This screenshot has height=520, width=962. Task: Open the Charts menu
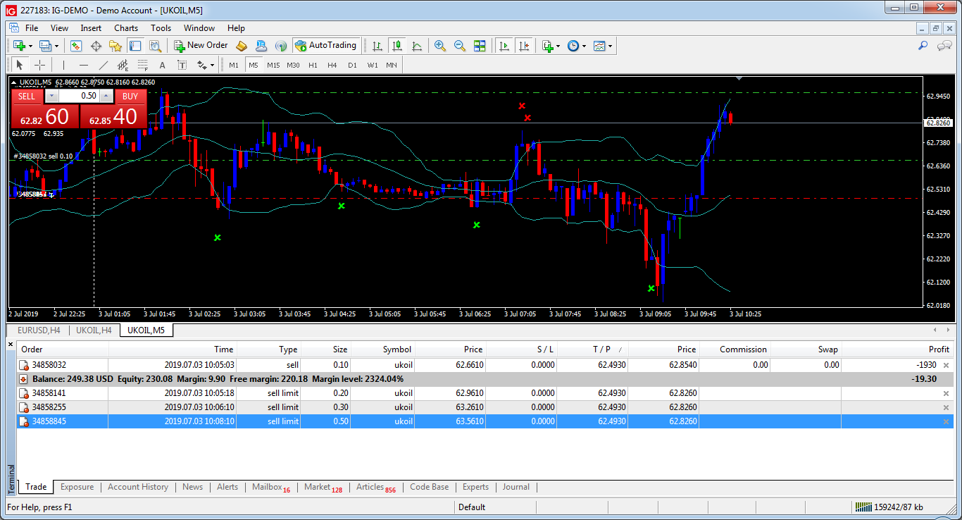pos(126,28)
